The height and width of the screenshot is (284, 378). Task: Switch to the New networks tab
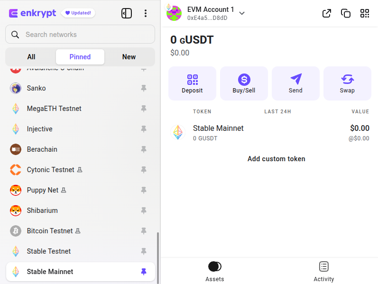click(129, 57)
